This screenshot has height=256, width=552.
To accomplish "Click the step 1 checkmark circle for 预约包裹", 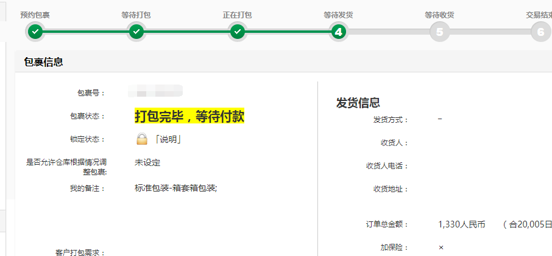I will pyautogui.click(x=35, y=32).
